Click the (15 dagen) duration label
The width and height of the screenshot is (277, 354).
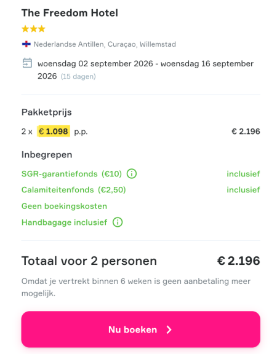[x=78, y=77]
